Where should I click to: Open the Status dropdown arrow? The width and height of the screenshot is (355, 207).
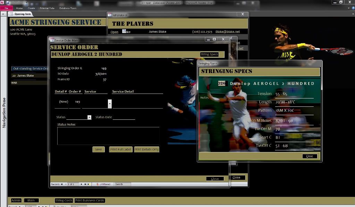pos(90,117)
